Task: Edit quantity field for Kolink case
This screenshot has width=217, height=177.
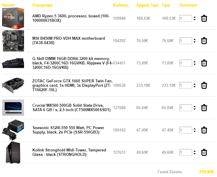Action: (186, 153)
